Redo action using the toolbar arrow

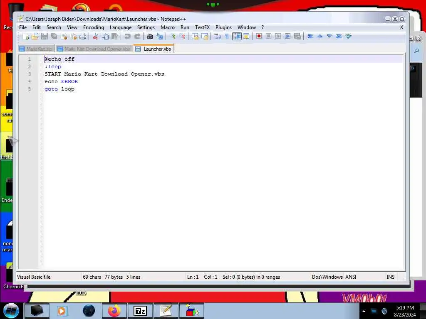tap(137, 36)
